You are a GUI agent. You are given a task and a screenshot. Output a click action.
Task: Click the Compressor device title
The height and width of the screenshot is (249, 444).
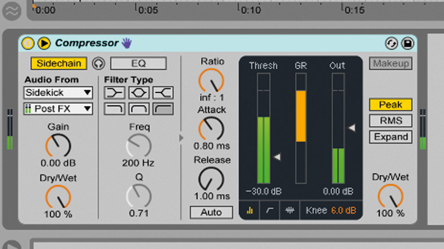pos(87,43)
